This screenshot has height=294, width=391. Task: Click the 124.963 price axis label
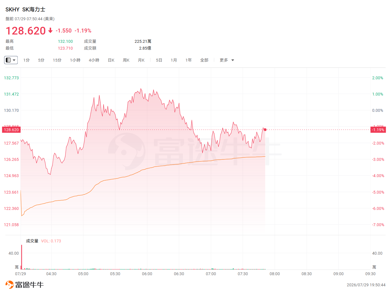11,176
